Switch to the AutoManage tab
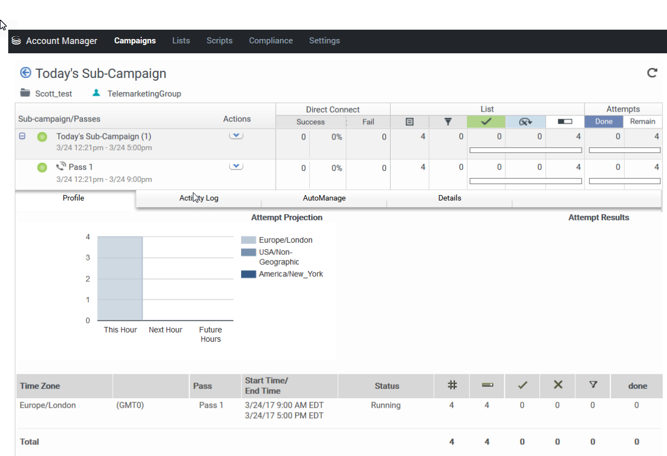The height and width of the screenshot is (456, 667). pyautogui.click(x=324, y=198)
